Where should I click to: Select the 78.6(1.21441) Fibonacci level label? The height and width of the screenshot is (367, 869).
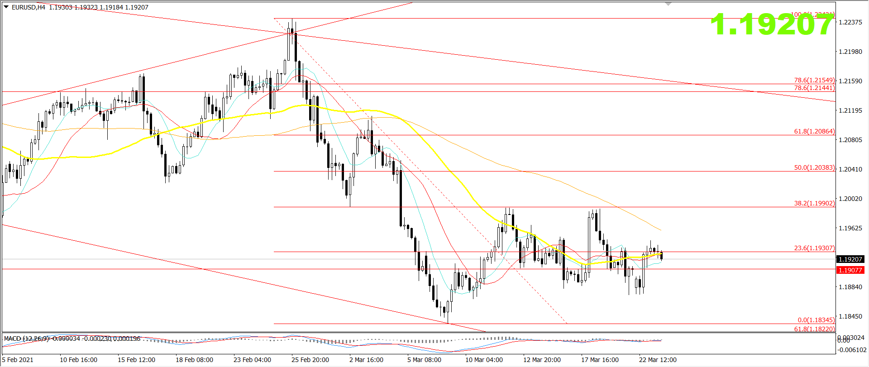(x=814, y=88)
